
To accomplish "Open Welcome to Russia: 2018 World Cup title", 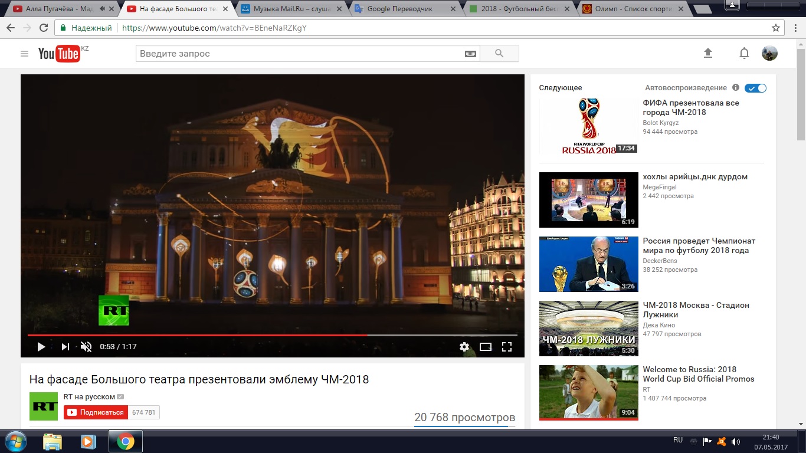I will pos(699,374).
